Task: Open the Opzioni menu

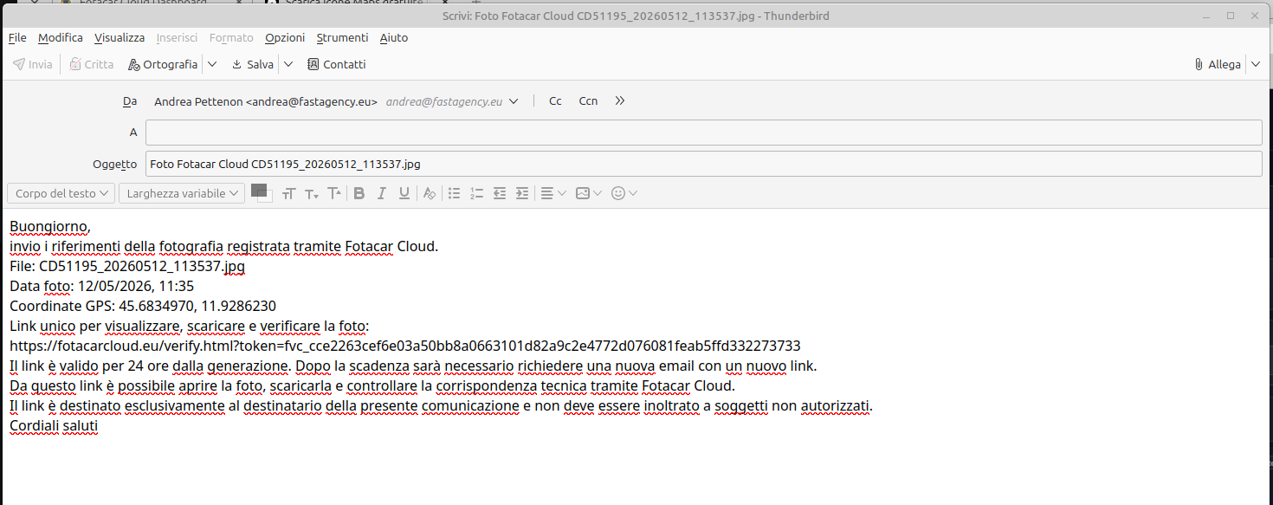Action: pos(285,37)
